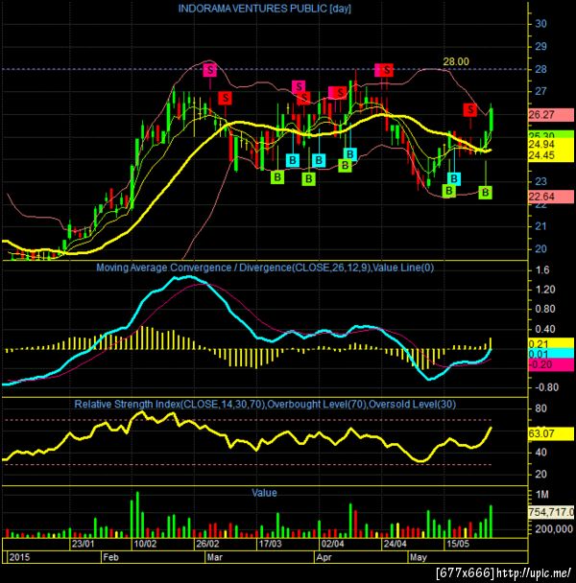Click the Value volume panel heading
The height and width of the screenshot is (583, 576).
pos(264,493)
